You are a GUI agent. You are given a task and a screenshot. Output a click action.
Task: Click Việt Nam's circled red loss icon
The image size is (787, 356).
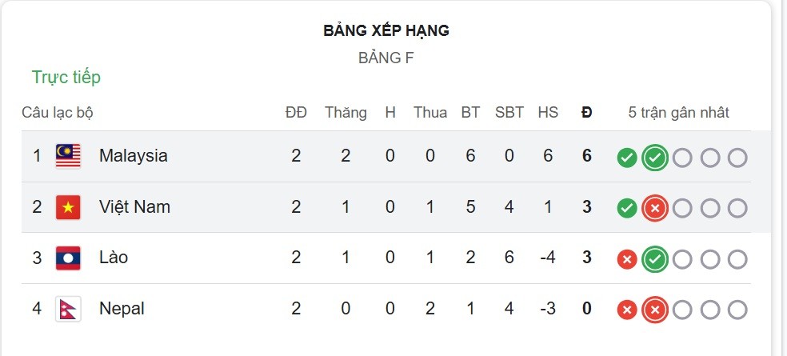click(x=654, y=208)
